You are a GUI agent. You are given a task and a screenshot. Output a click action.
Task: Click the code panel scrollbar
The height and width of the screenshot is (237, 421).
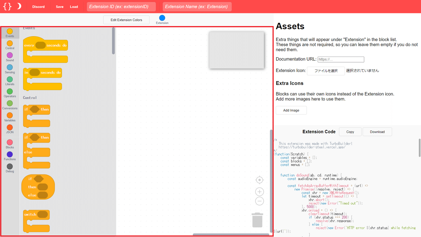click(x=419, y=147)
